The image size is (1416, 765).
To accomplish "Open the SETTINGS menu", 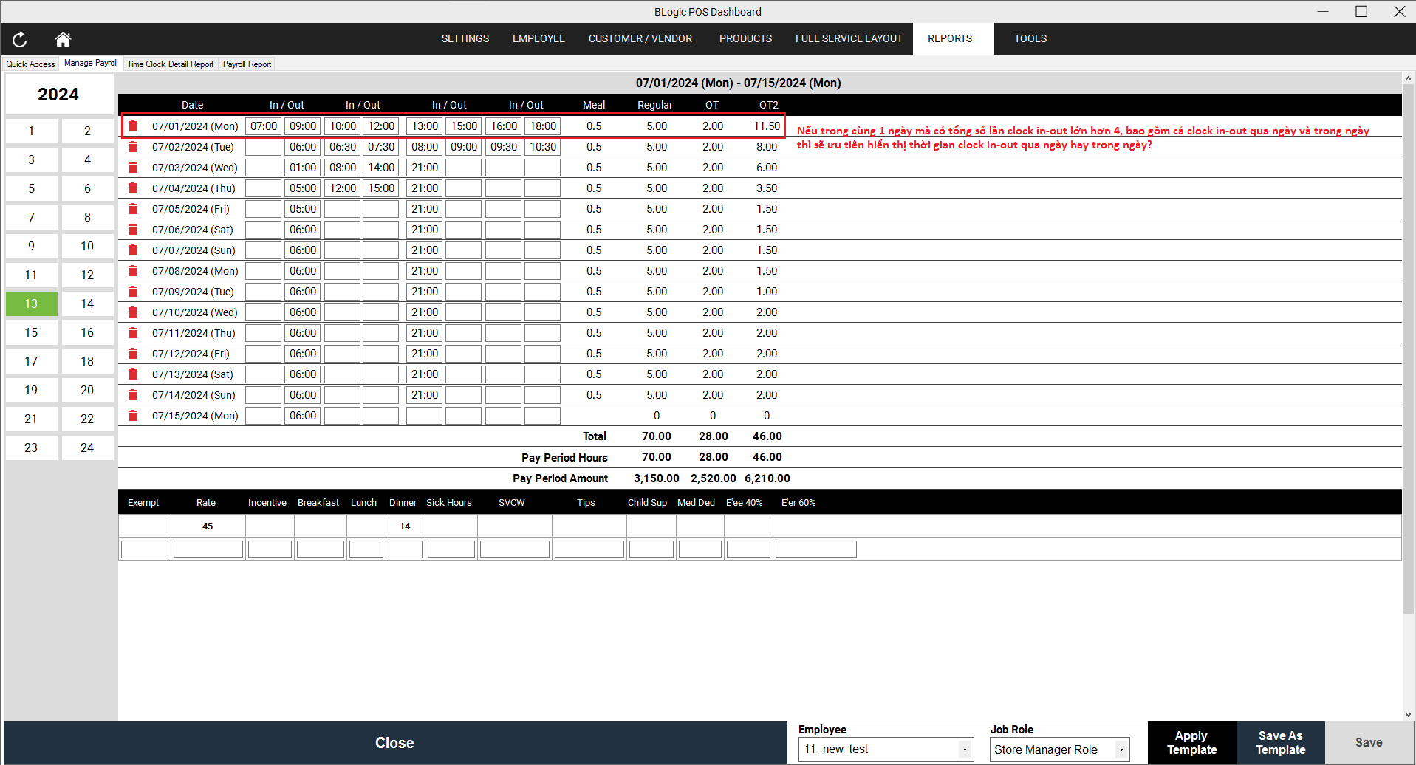I will 465,38.
